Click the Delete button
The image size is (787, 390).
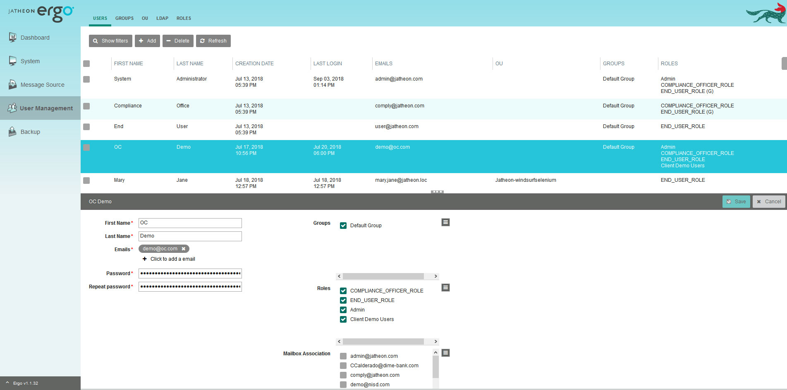pyautogui.click(x=178, y=41)
